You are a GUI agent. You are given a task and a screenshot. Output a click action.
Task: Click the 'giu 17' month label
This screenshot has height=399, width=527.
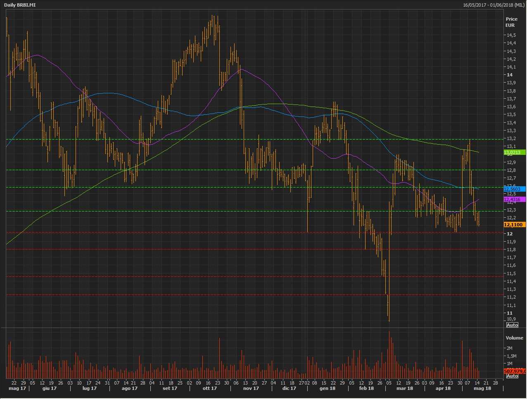click(x=49, y=388)
